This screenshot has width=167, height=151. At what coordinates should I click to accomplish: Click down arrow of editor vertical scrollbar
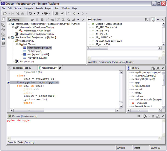[x=121, y=107]
